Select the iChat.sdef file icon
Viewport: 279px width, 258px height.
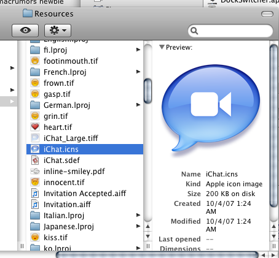35,160
